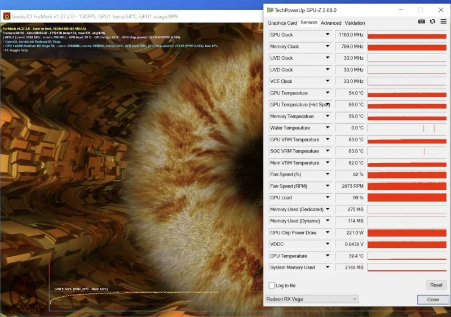Open the GPU Clock sensor dropdown
The image size is (451, 317).
click(328, 34)
